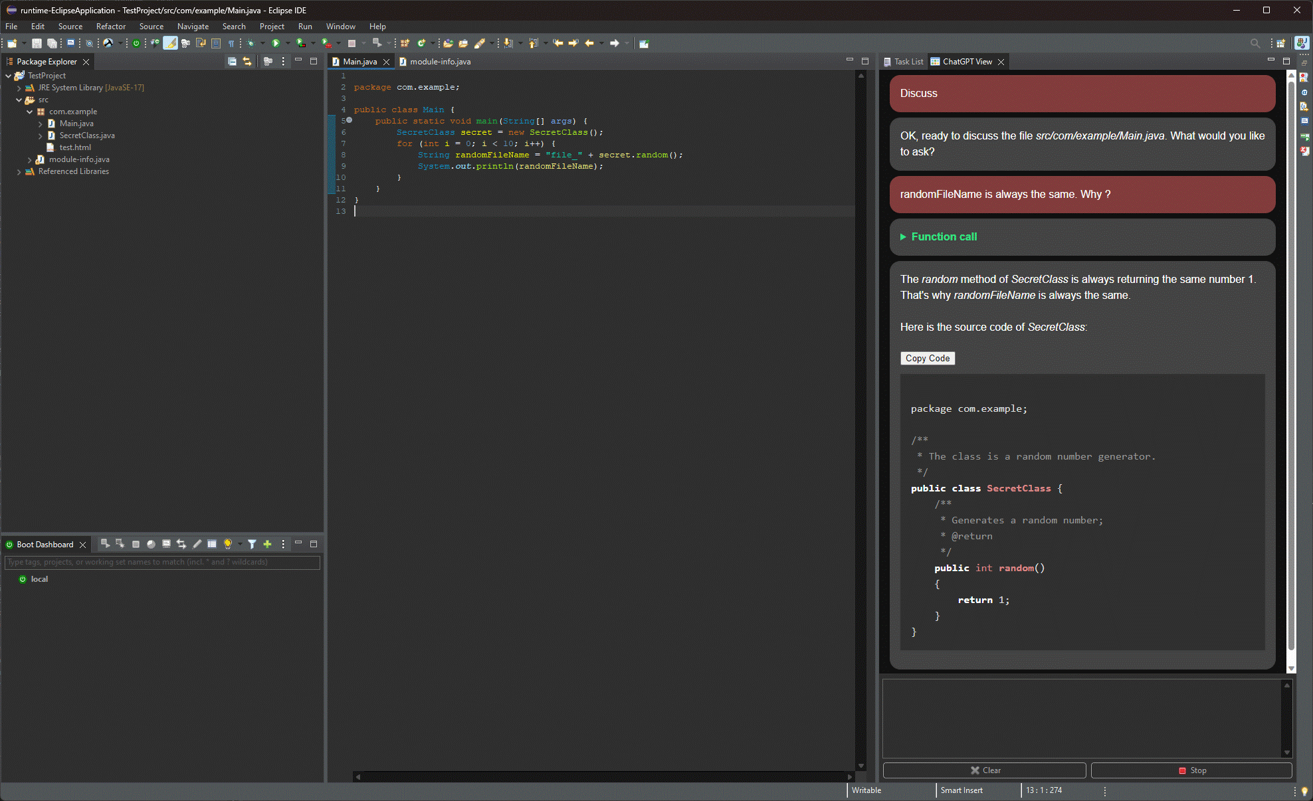
Task: Click the Function call expander arrow
Action: tap(903, 236)
